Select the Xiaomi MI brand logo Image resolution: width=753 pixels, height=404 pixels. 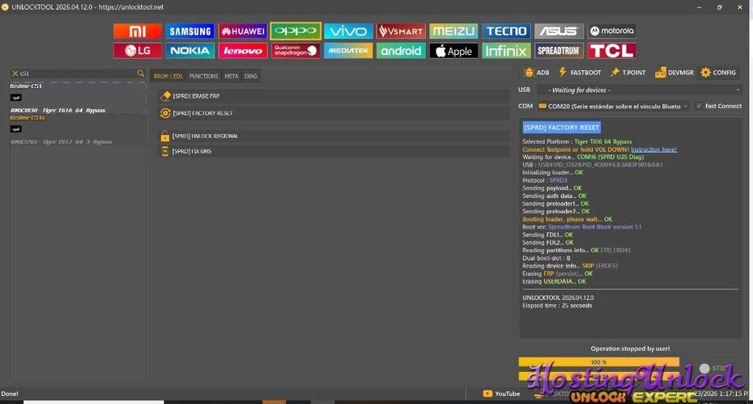coord(138,32)
